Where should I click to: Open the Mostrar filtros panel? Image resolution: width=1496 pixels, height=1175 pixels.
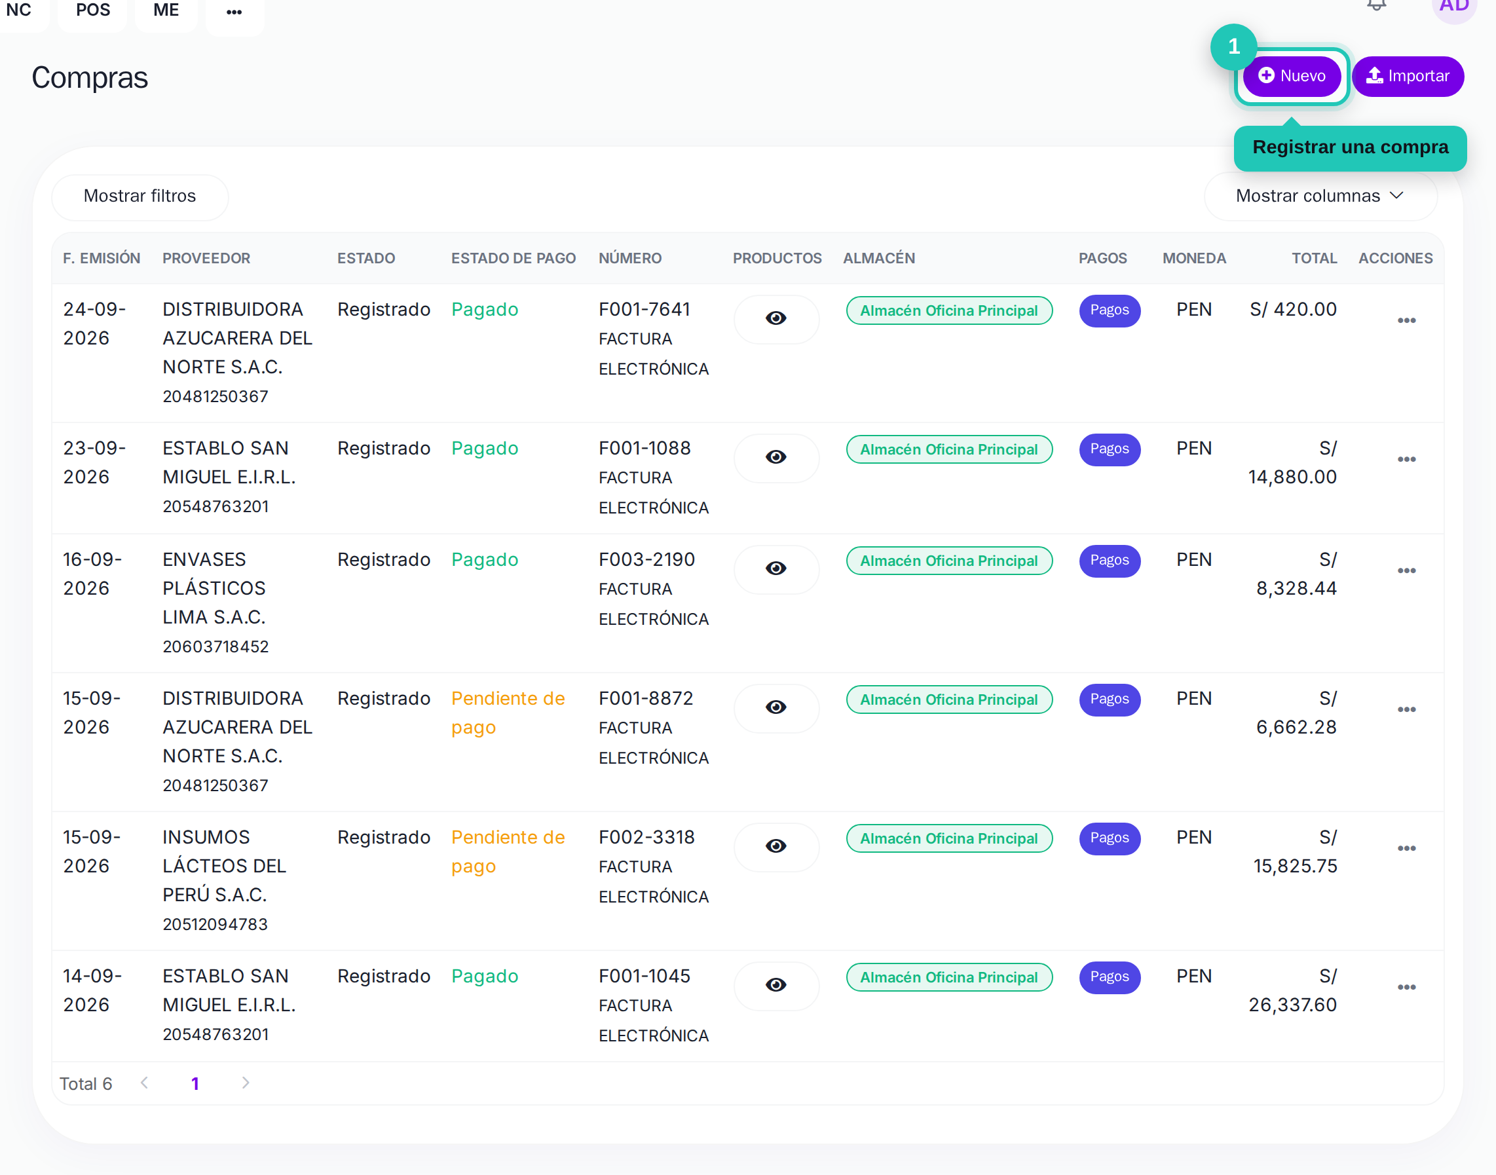tap(140, 196)
